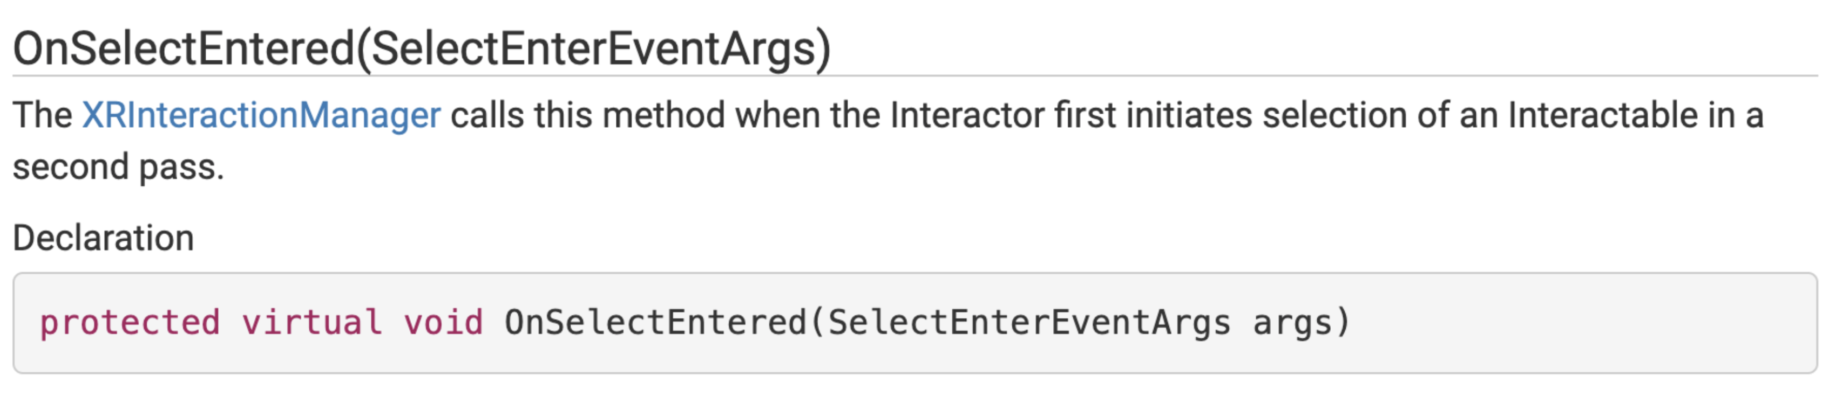Click the "void" return type keyword
This screenshot has width=1843, height=403.
(x=443, y=322)
